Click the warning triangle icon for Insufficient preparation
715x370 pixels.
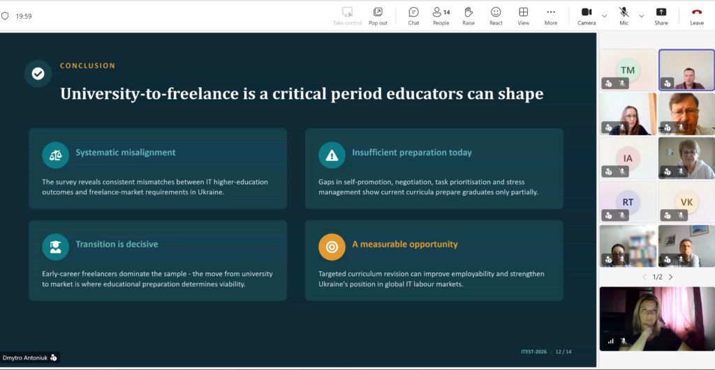(332, 155)
